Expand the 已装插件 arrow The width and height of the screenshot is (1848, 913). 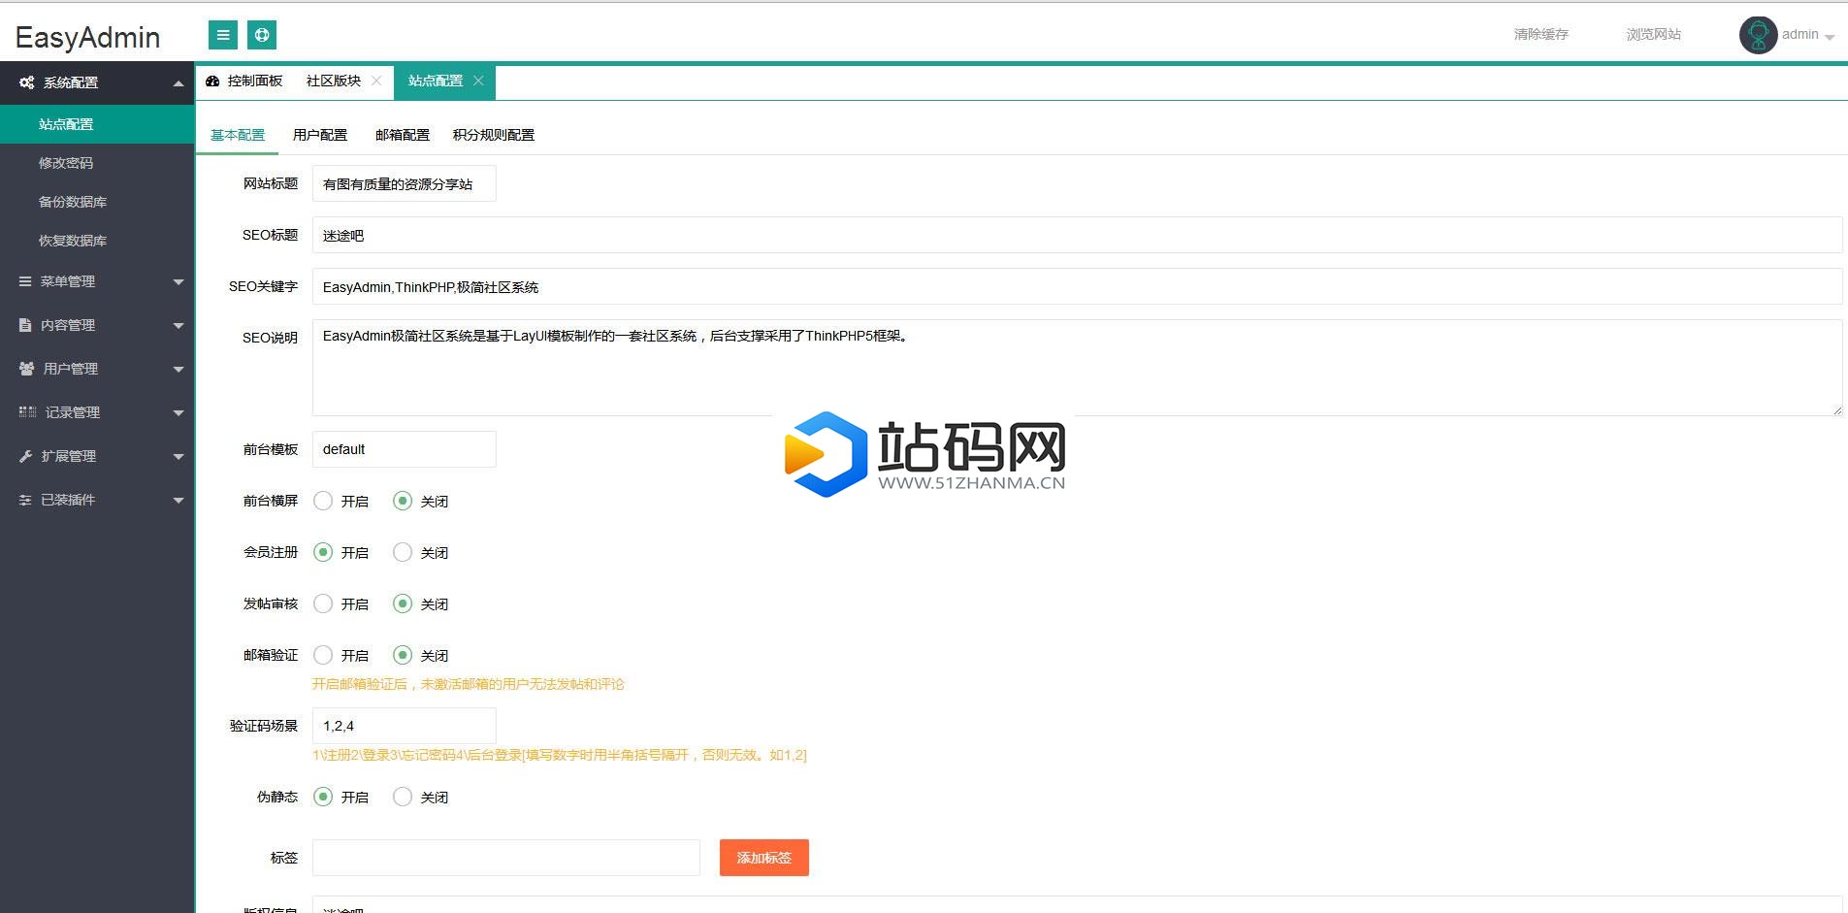(178, 501)
